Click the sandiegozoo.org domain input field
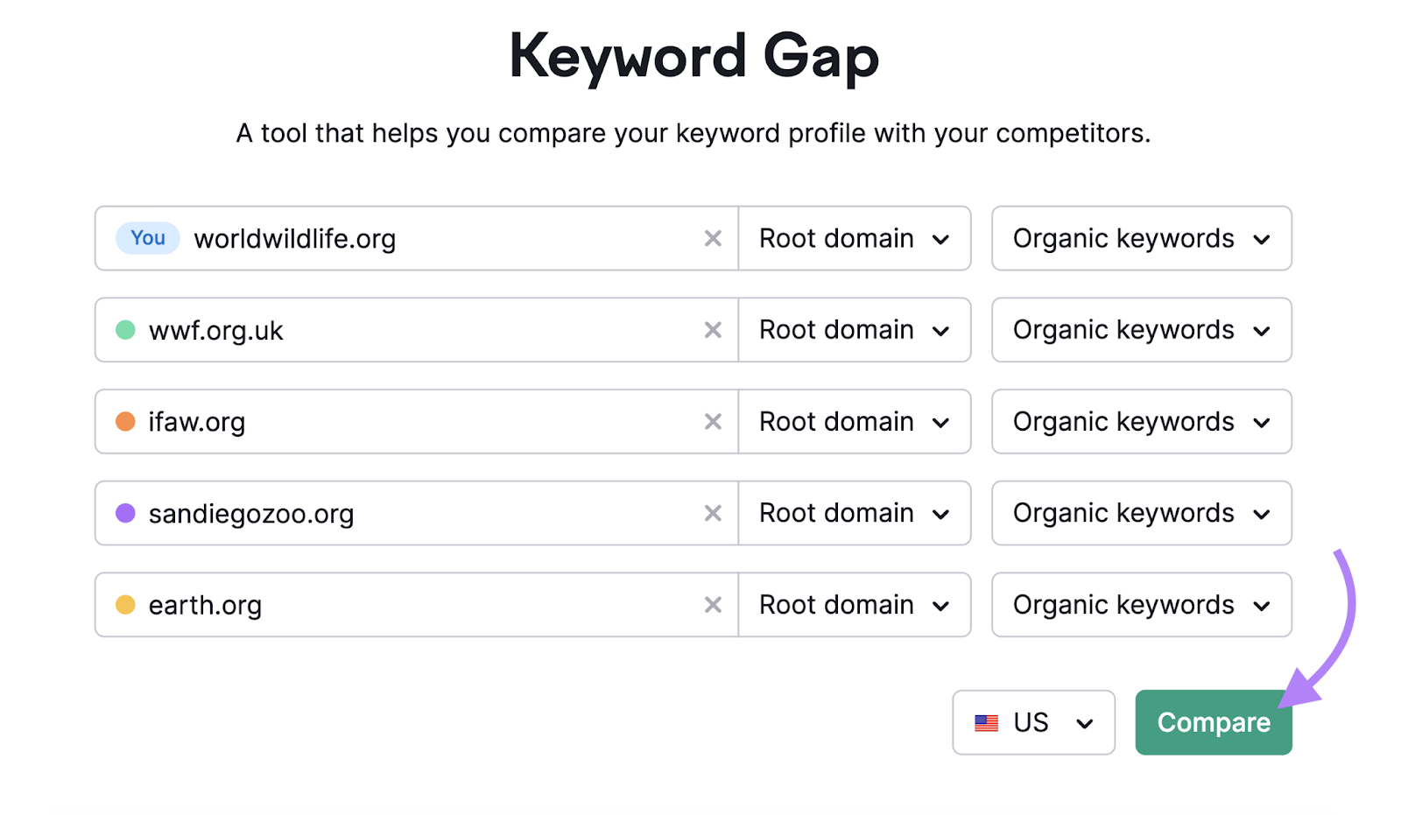The image size is (1401, 815). [394, 513]
